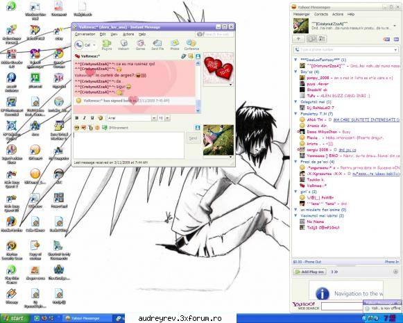Open the Contacts menu in Yahoo Messenger
This screenshot has height=323, width=403.
[321, 14]
